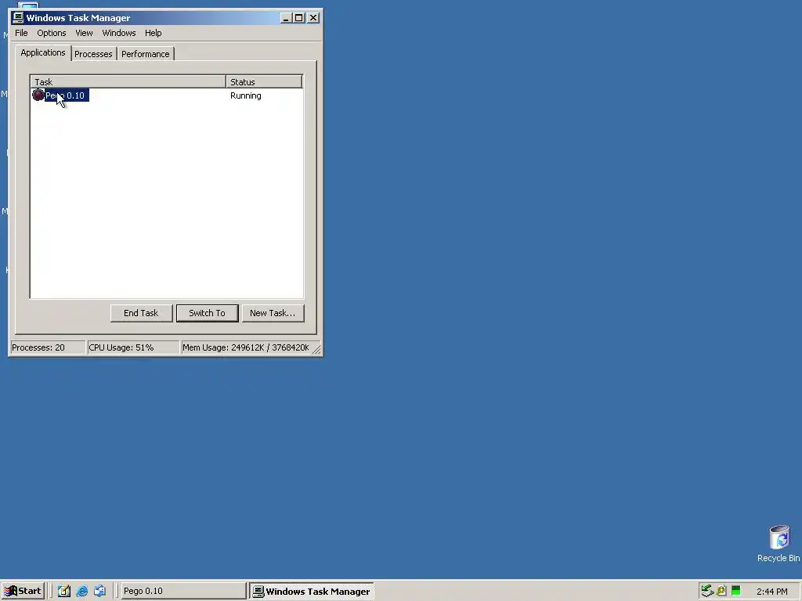802x601 pixels.
Task: Open the File menu
Action: (21, 33)
